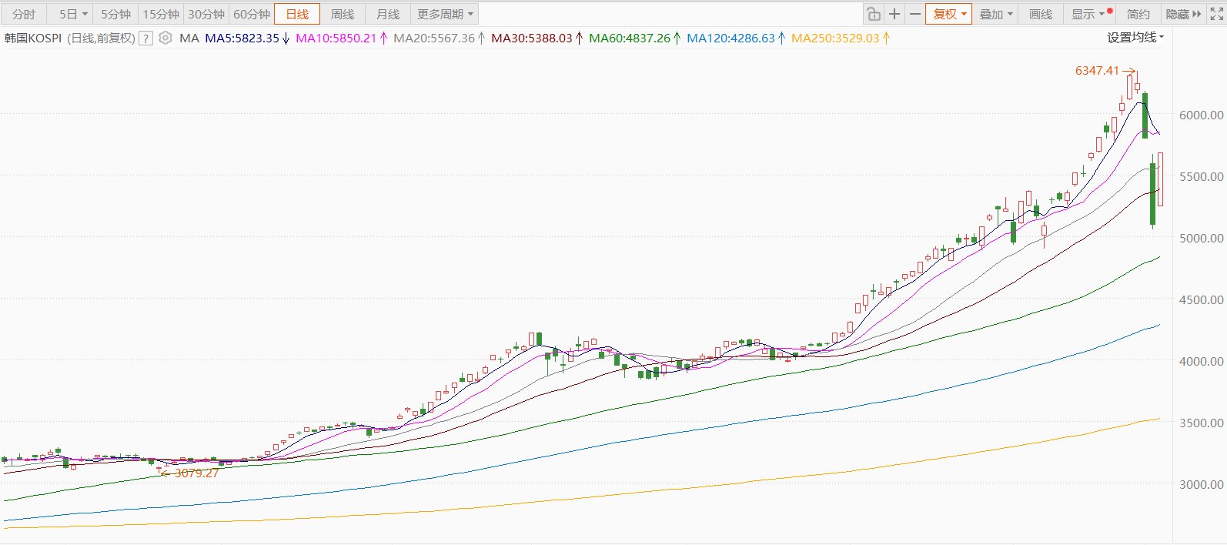Switch to the 分时 intraday tab
The image size is (1227, 545).
[24, 14]
